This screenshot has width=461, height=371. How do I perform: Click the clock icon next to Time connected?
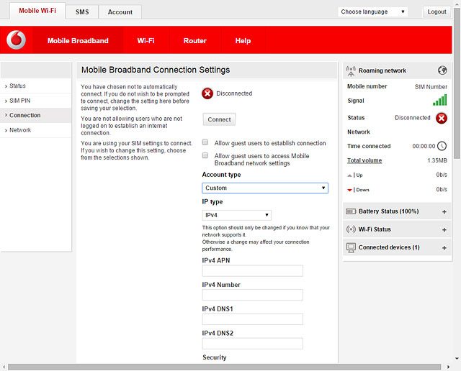click(442, 146)
